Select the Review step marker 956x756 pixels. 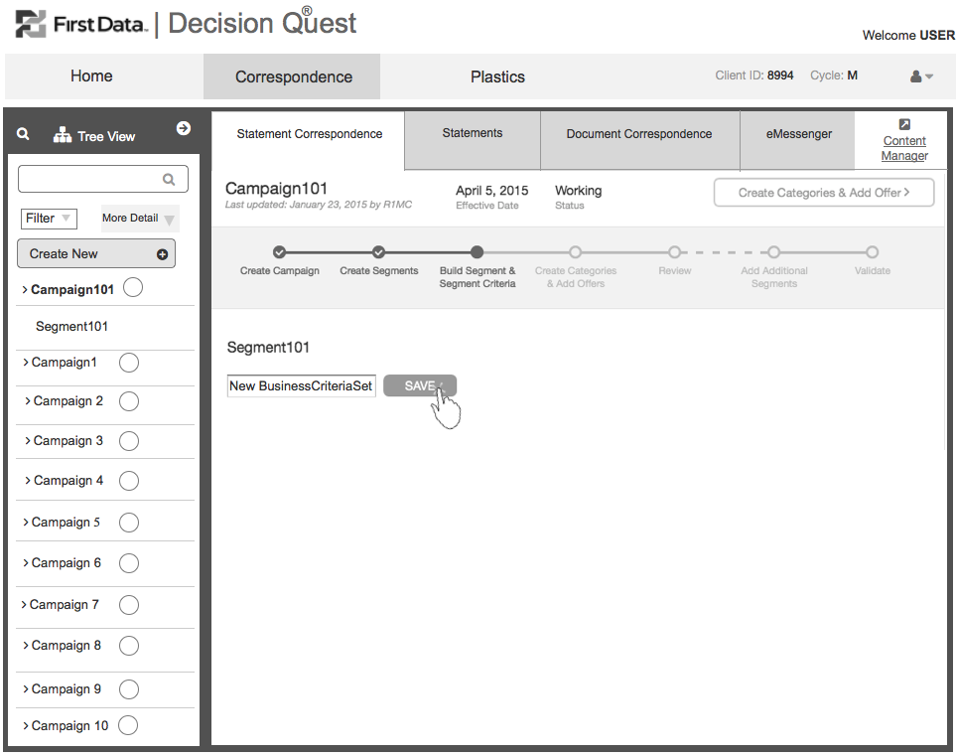tap(674, 252)
